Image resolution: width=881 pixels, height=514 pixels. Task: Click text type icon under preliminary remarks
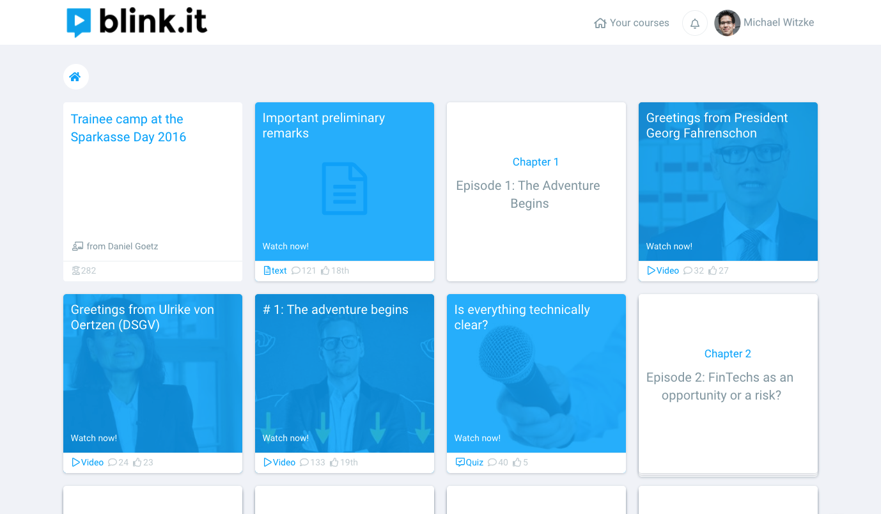pyautogui.click(x=267, y=270)
